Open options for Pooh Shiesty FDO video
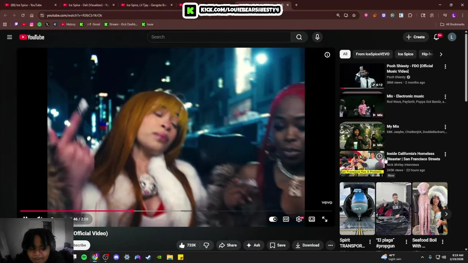468x263 pixels. (445, 66)
